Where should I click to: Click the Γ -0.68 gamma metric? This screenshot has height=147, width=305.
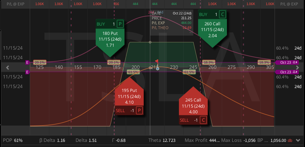tap(119, 140)
